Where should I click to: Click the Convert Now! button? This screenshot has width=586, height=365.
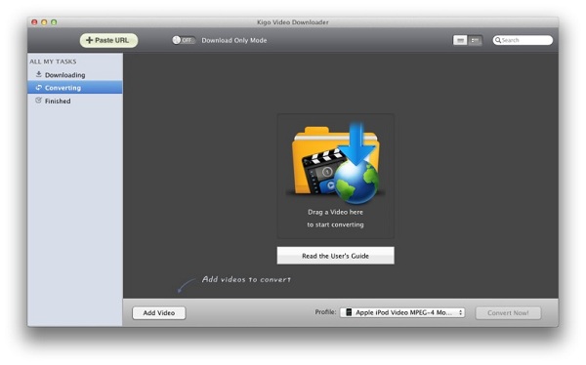[x=508, y=312]
